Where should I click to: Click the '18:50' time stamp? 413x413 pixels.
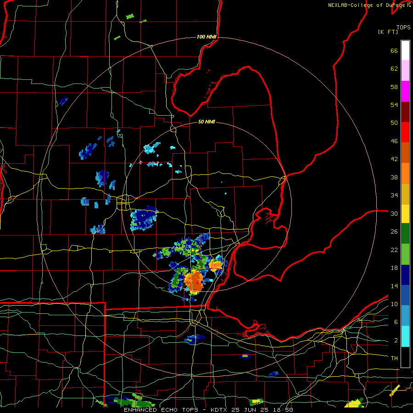pyautogui.click(x=282, y=410)
